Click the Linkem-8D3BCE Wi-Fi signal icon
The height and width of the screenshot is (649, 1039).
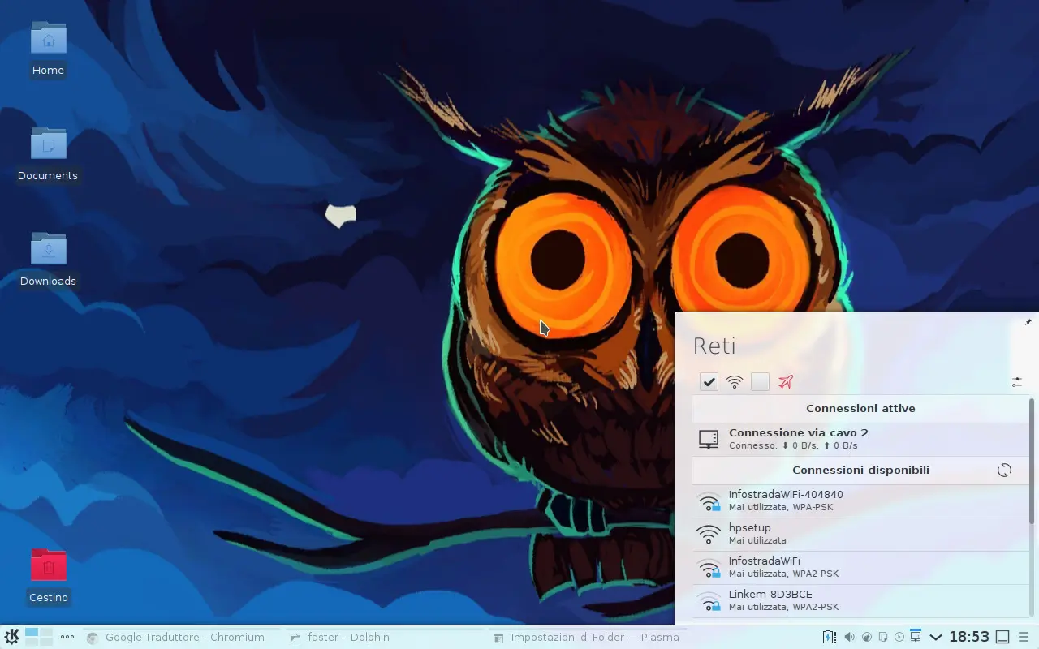click(x=709, y=600)
